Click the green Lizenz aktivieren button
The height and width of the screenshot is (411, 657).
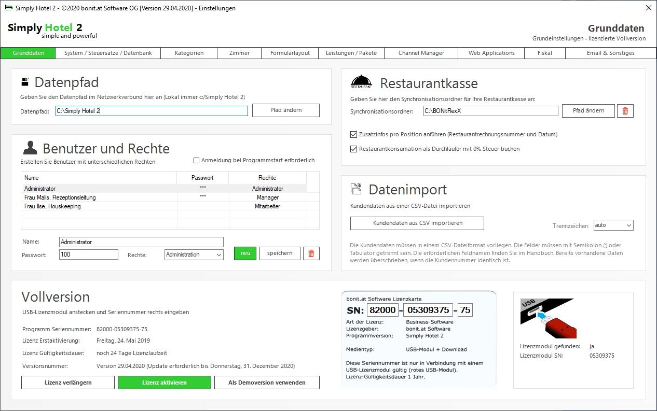[165, 382]
